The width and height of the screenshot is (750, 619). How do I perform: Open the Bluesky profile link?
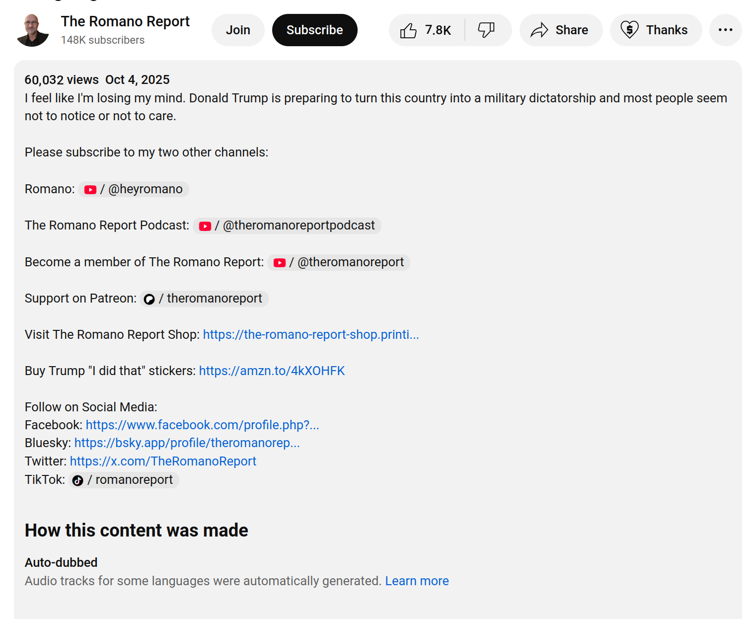point(187,443)
